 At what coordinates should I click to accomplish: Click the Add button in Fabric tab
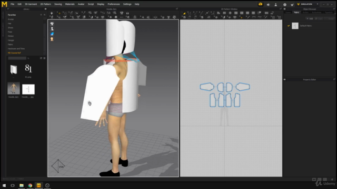point(310,19)
